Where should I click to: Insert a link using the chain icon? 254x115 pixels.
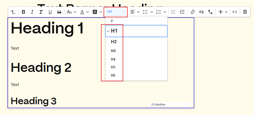click(x=192, y=12)
